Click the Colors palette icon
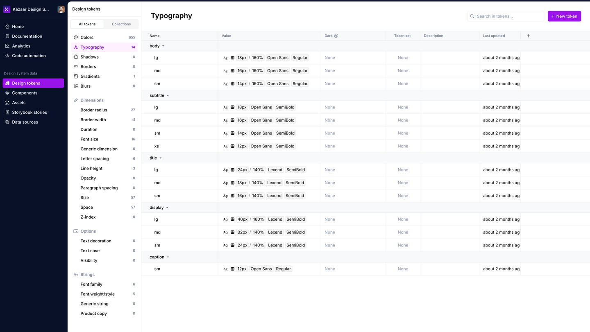Image resolution: width=590 pixels, height=332 pixels. click(x=76, y=38)
